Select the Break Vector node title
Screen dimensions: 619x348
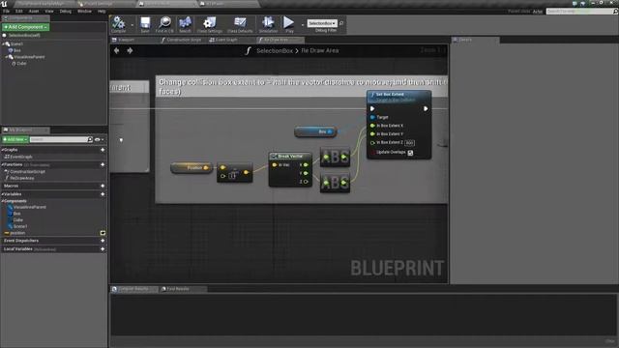pyautogui.click(x=290, y=157)
